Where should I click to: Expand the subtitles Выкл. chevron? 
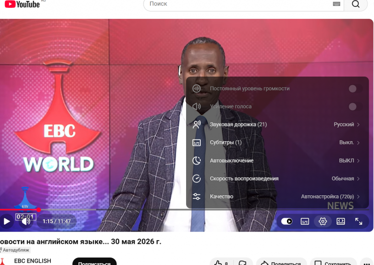[x=358, y=143]
